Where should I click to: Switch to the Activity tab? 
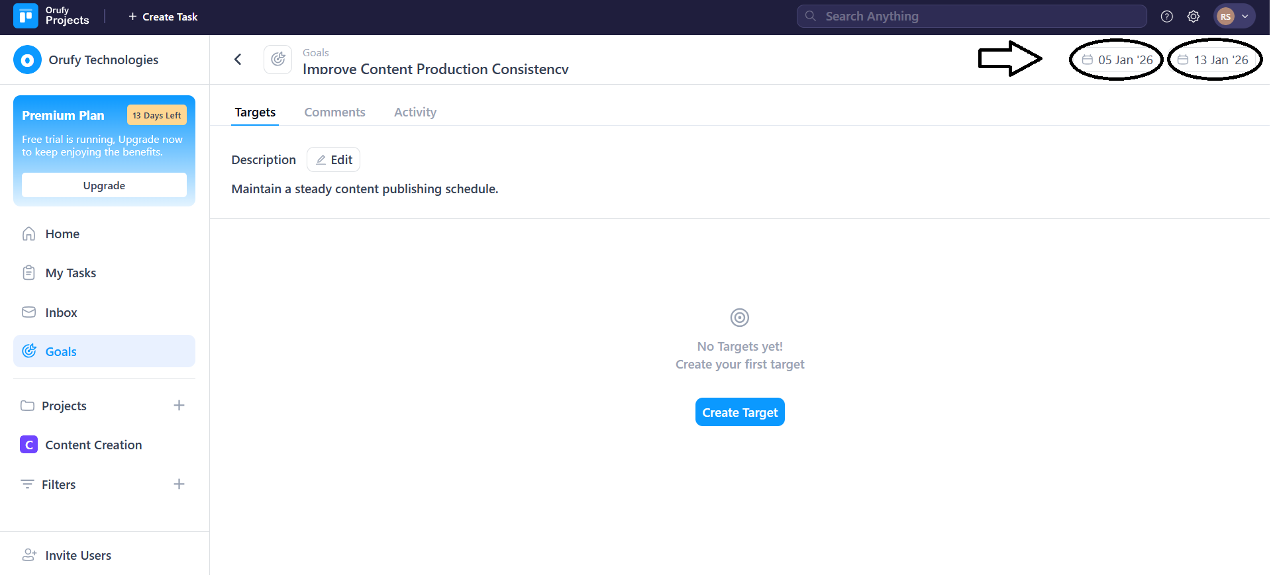(x=415, y=112)
